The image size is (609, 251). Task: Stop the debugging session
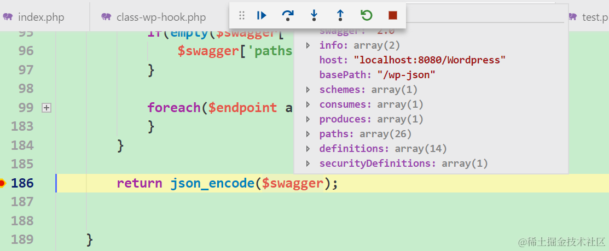[x=393, y=15]
